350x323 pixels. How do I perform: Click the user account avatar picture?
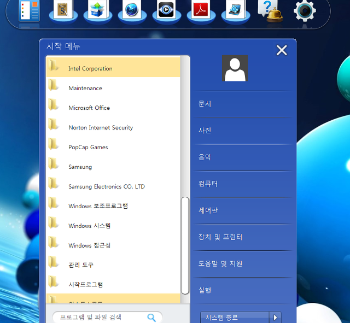(235, 68)
